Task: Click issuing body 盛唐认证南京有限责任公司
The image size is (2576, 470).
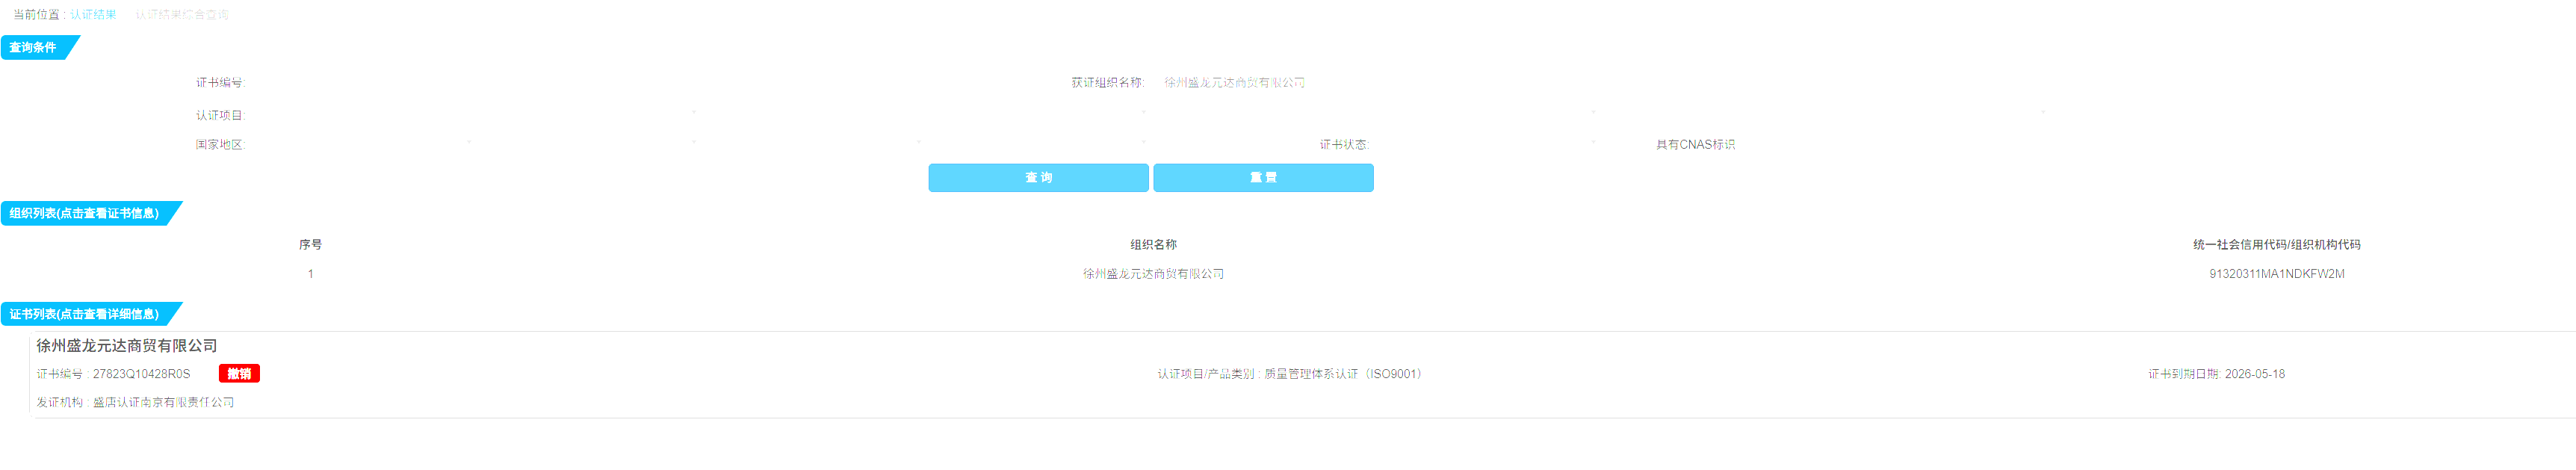Action: (x=163, y=402)
